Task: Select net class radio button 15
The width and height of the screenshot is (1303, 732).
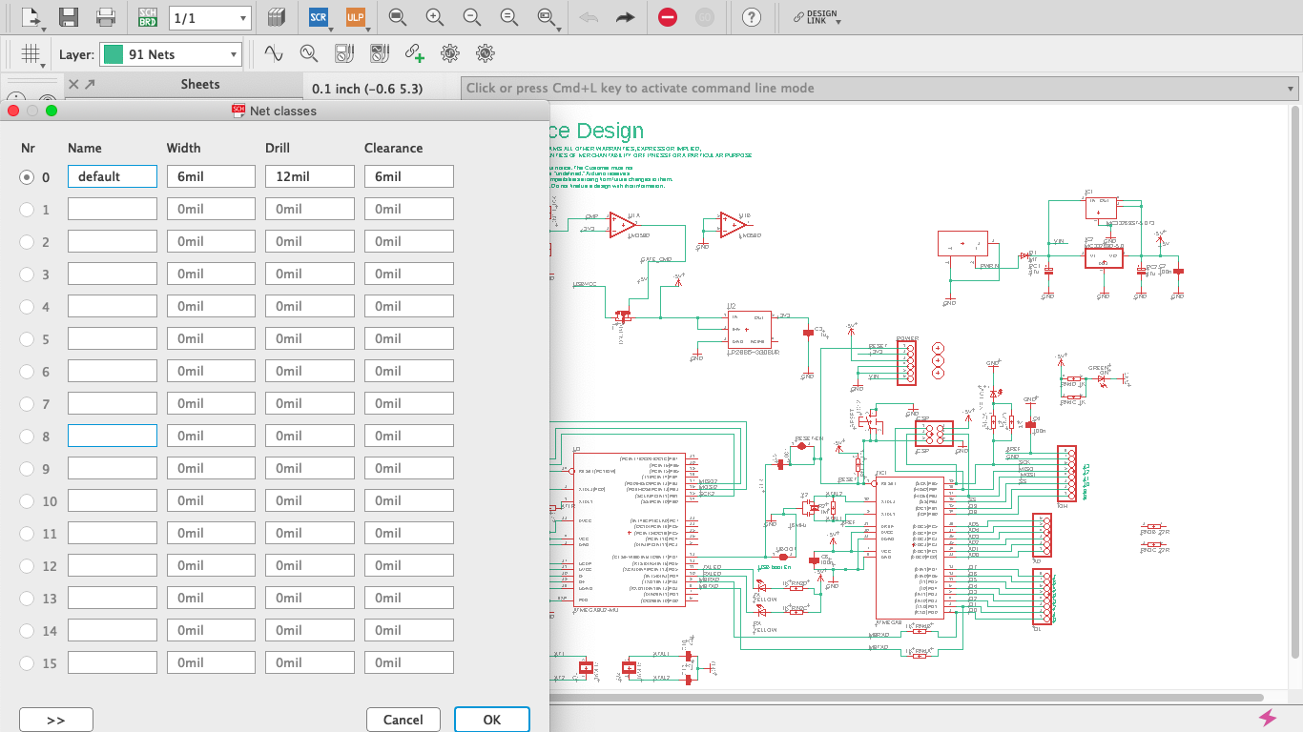Action: [27, 662]
